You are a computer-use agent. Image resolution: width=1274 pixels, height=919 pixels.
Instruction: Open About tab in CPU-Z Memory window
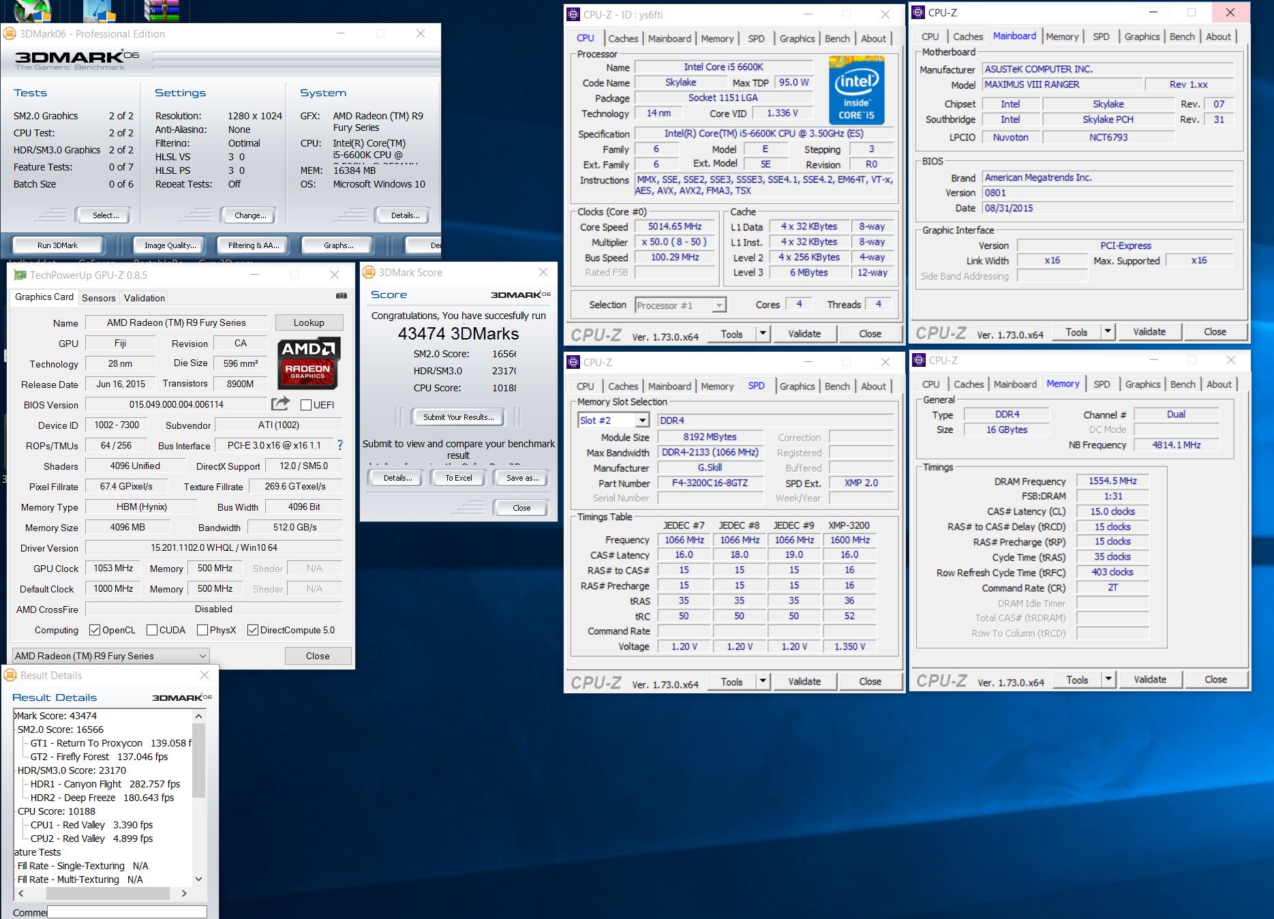pos(1219,385)
